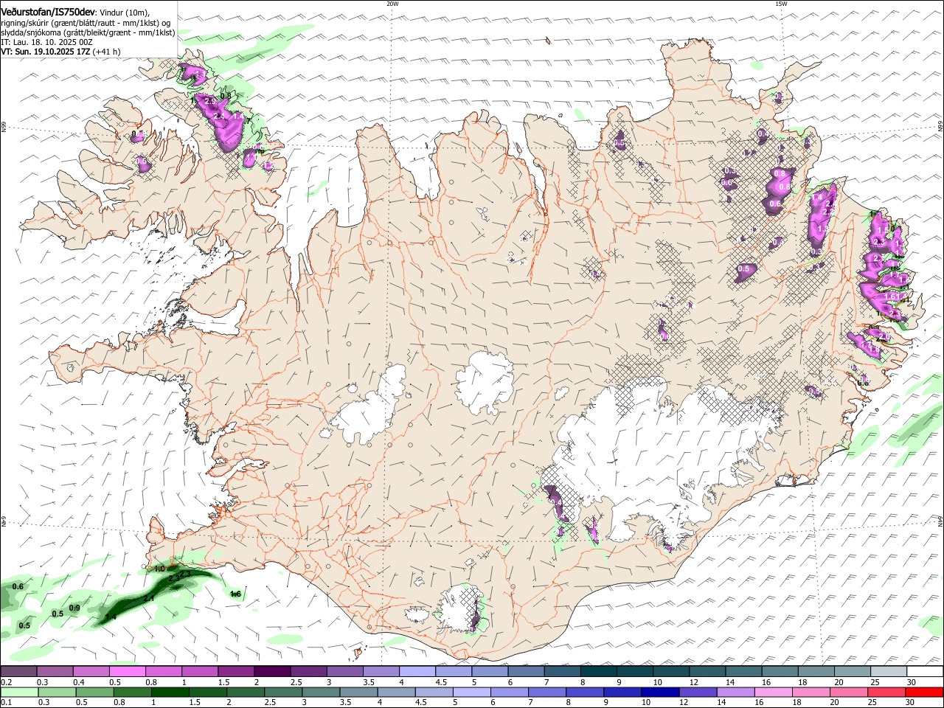The height and width of the screenshot is (708, 944).
Task: Click the 1.4 value in dark green rain band
Action: point(111,617)
